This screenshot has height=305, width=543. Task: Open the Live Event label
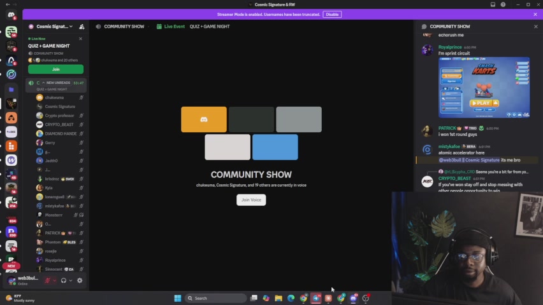pyautogui.click(x=175, y=27)
